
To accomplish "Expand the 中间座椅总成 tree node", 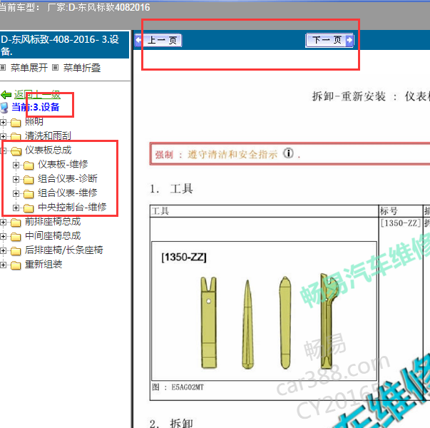I will click(x=3, y=237).
